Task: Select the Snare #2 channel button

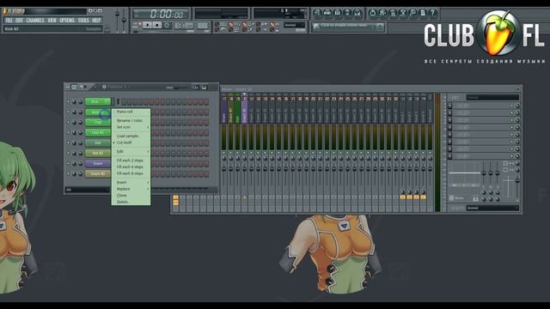Action: point(98,173)
